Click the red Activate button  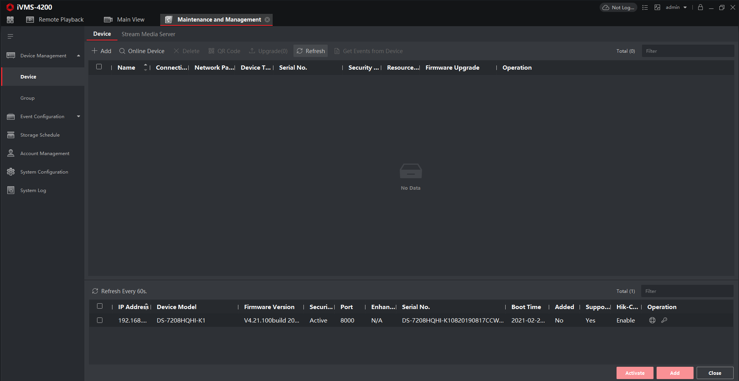coord(635,373)
